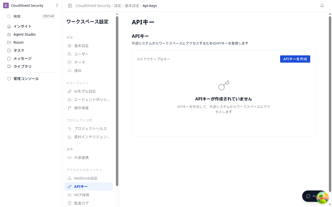Click the 設定 breadcrumb link
Screen dimensions: 332x207
(118, 6)
